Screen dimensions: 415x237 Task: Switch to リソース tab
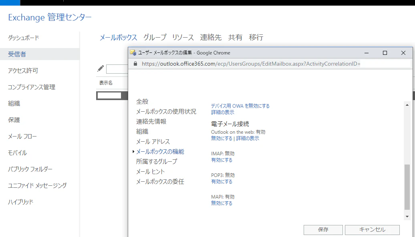click(x=183, y=37)
